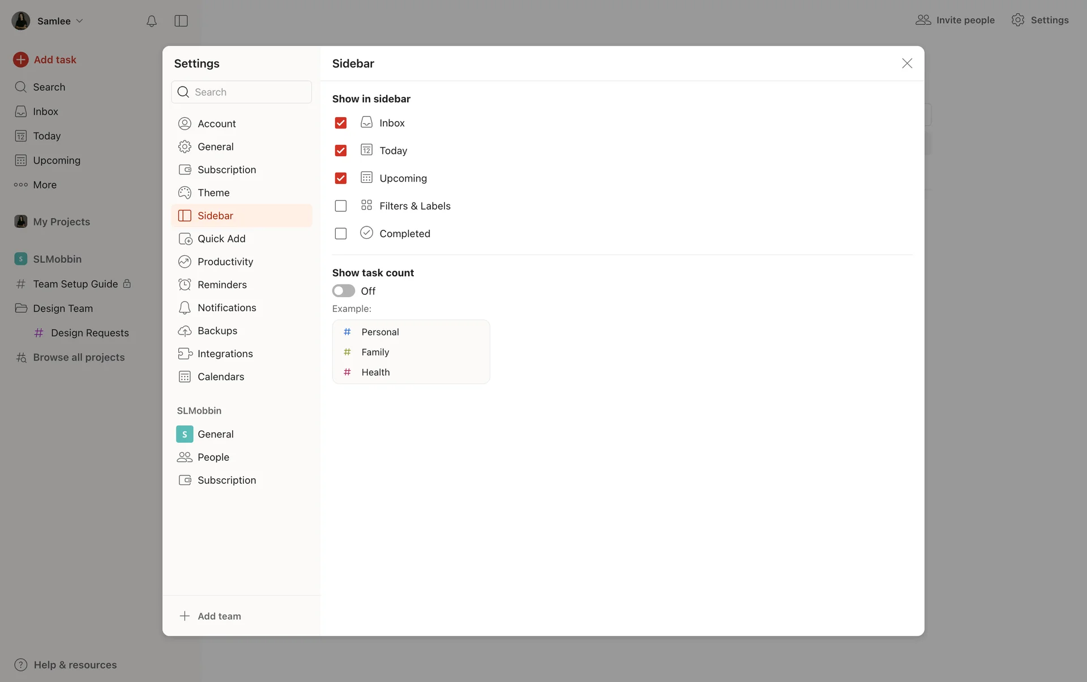The width and height of the screenshot is (1087, 682).
Task: Uncheck the Inbox checkbox
Action: click(340, 123)
